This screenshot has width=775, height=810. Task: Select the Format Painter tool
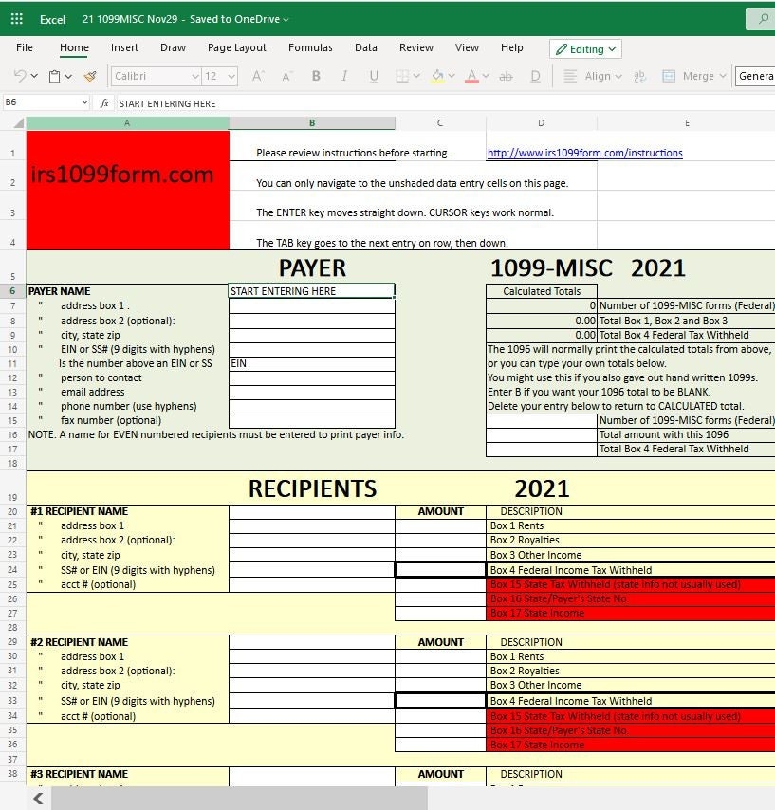[x=91, y=76]
